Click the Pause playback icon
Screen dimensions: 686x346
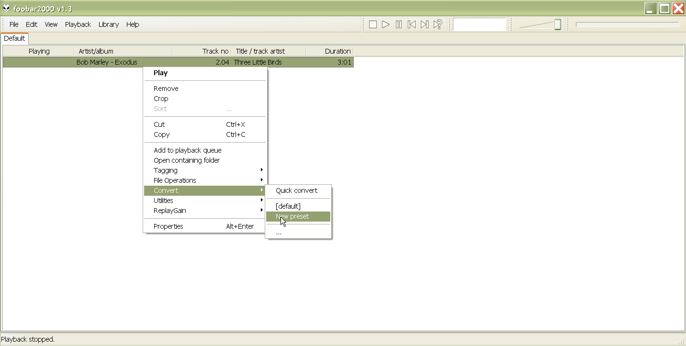tap(399, 24)
